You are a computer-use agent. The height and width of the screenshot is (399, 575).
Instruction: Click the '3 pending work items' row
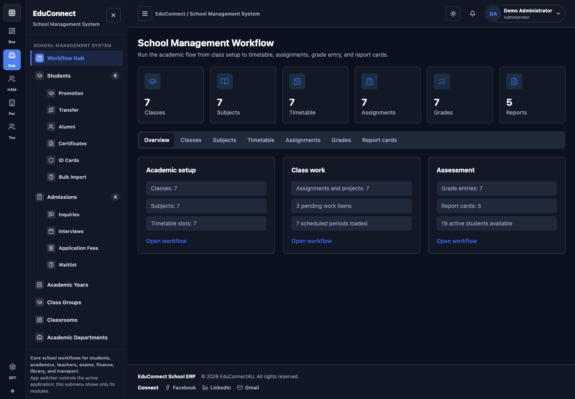click(351, 206)
